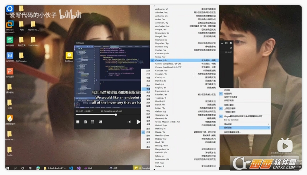The width and height of the screenshot is (307, 175).
Task: Open '实时字幕翻译设置...' settings entry
Action: [x=245, y=132]
